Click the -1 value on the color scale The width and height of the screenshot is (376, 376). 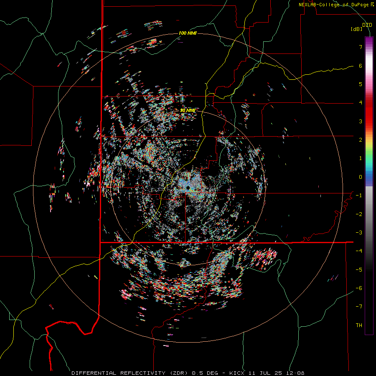click(359, 196)
